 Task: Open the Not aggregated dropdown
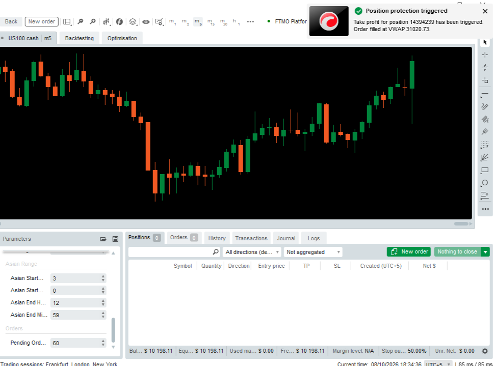pos(313,252)
